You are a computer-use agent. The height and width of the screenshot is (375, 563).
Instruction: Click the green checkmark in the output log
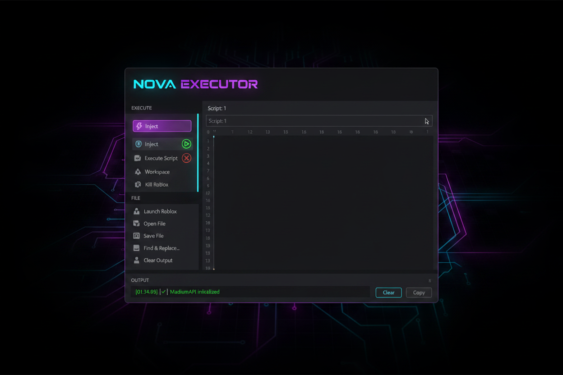[164, 292]
